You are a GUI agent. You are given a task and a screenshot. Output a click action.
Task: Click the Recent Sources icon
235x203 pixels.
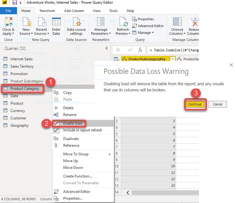[x=42, y=22]
